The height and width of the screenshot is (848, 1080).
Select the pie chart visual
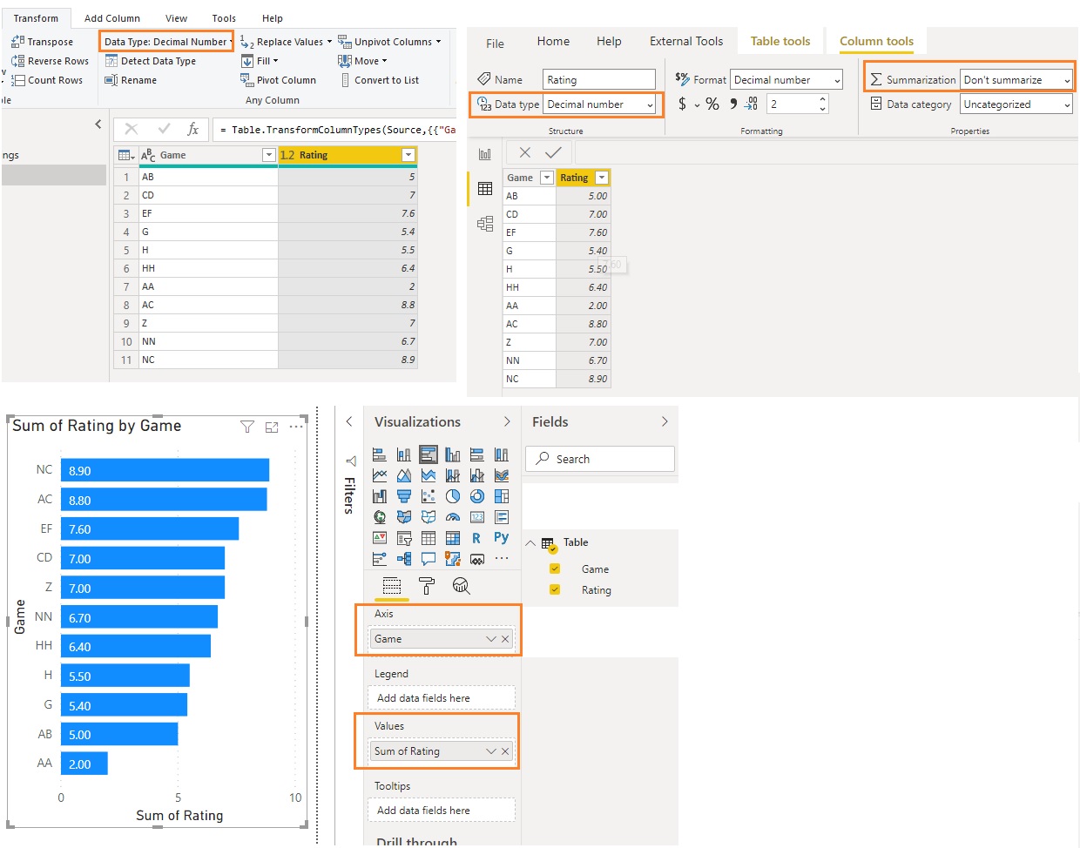click(x=453, y=496)
